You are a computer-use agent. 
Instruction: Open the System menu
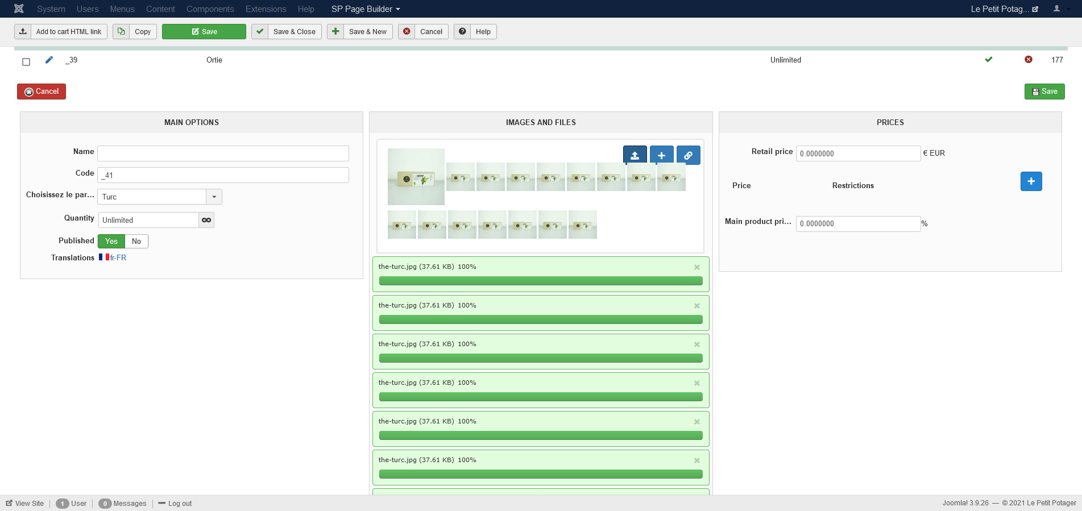51,9
